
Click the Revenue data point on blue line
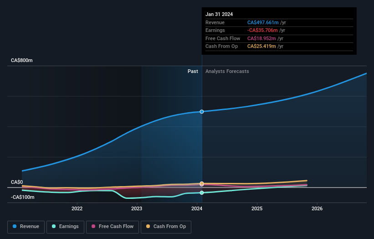202,112
